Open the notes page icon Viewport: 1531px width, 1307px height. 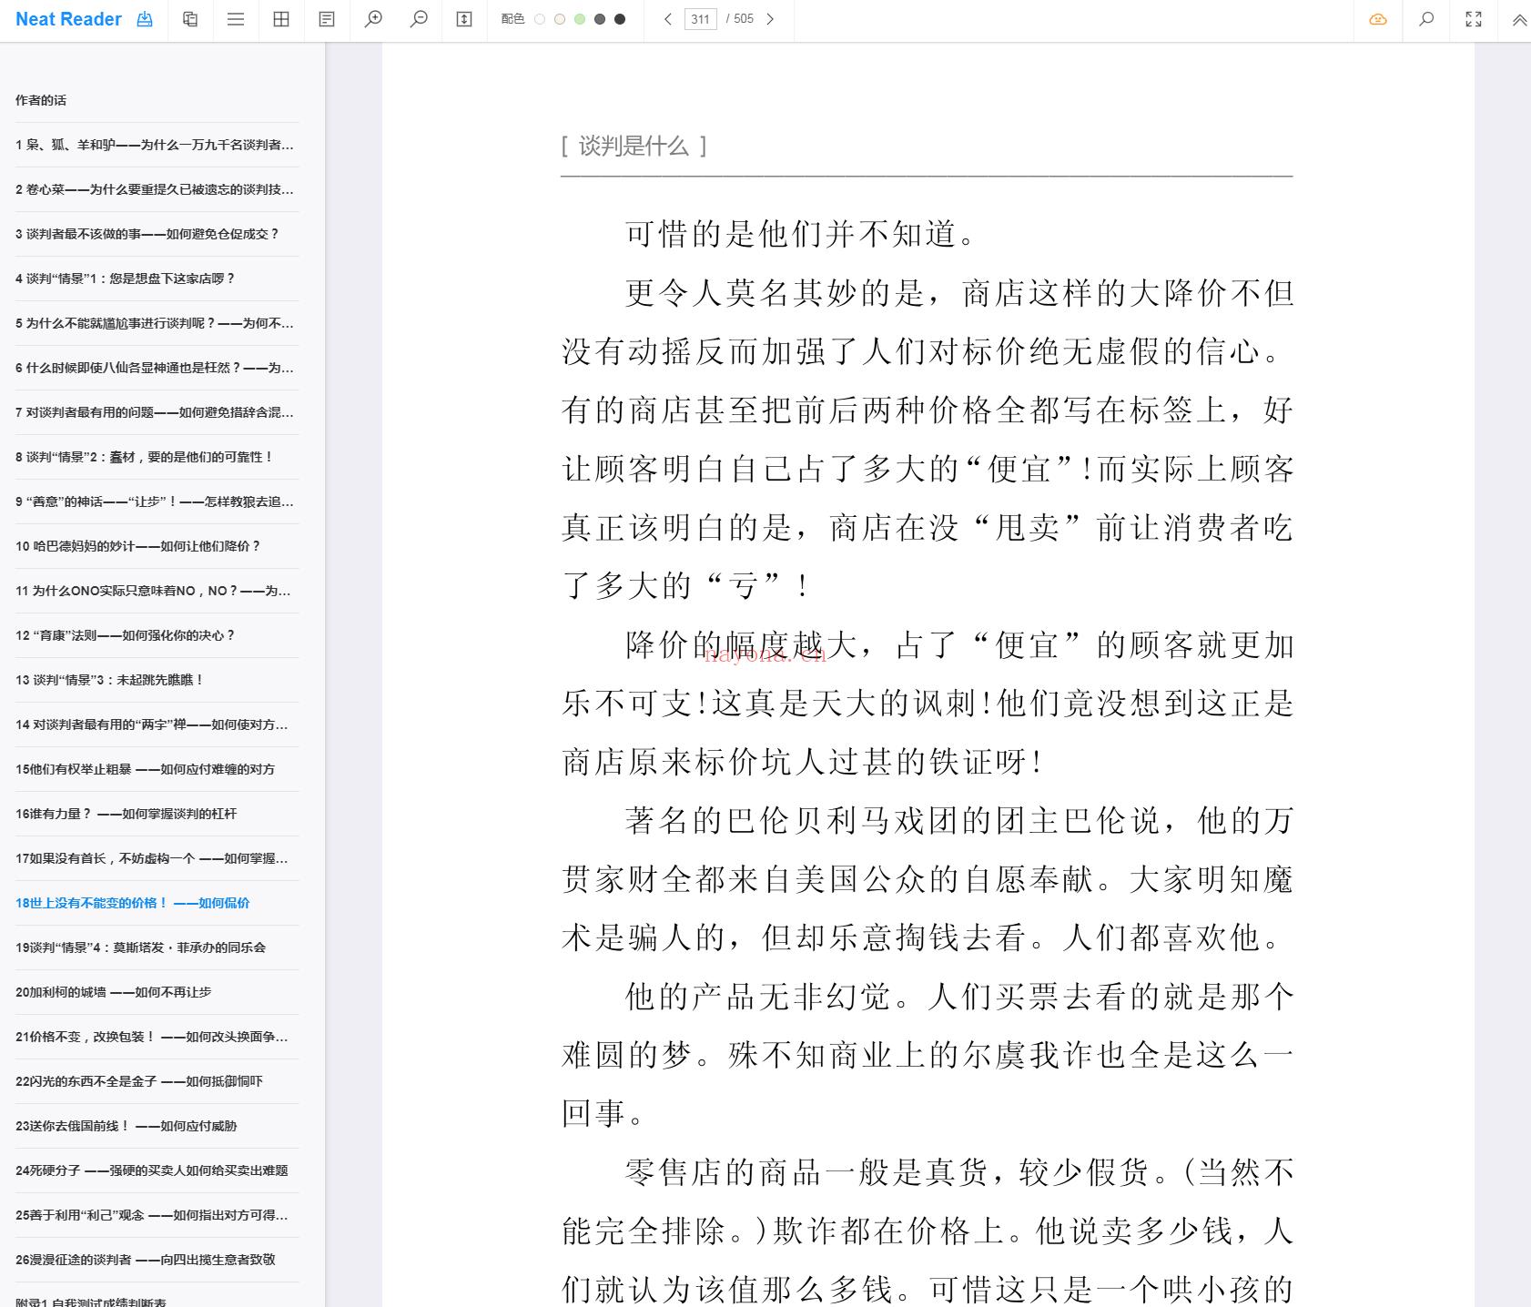tap(327, 19)
